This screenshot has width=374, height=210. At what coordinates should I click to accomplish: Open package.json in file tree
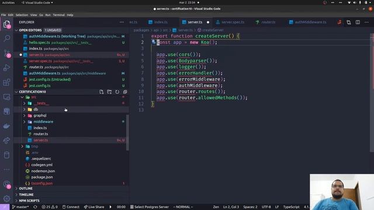pos(42,177)
